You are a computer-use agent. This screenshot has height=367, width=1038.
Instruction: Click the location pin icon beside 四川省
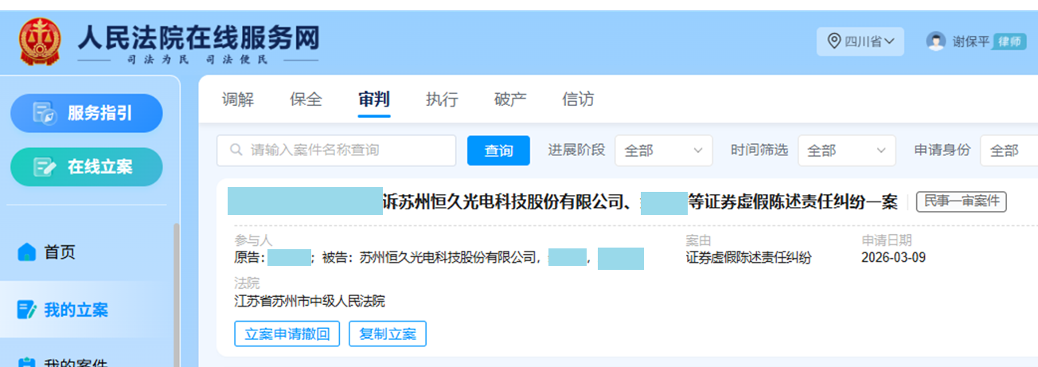coord(834,41)
